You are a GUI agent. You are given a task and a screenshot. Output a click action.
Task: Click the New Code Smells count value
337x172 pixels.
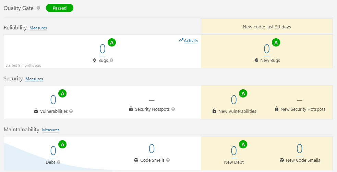(x=299, y=149)
